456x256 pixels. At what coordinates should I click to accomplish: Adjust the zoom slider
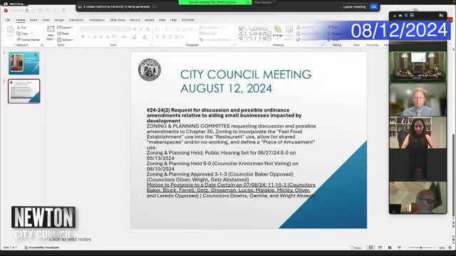coord(421,247)
